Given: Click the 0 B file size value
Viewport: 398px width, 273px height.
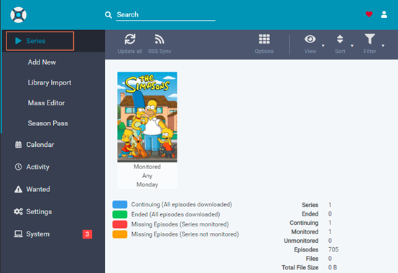Looking at the screenshot, I should [x=333, y=267].
